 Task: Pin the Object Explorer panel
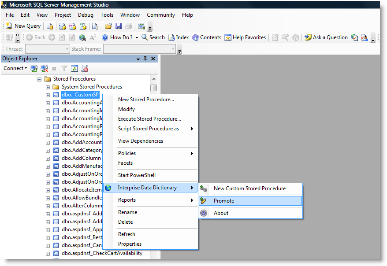[145, 59]
